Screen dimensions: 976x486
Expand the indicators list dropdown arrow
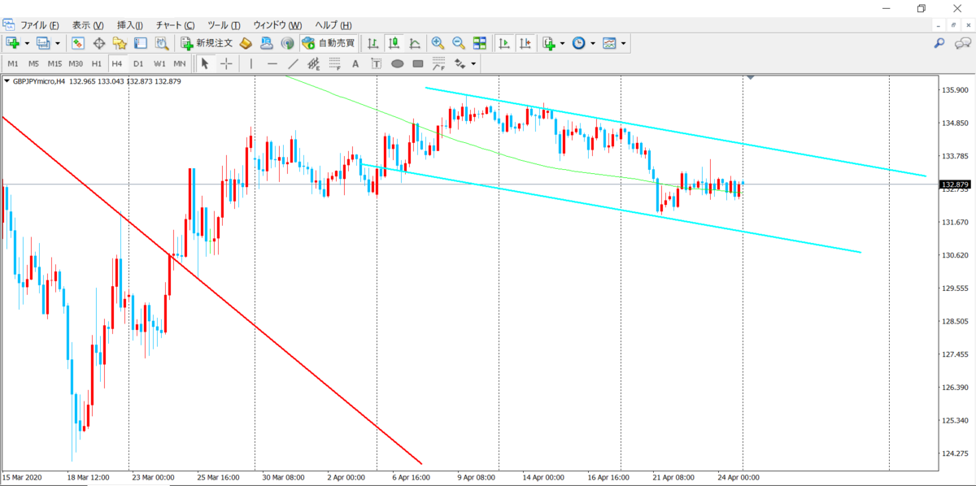coord(562,43)
